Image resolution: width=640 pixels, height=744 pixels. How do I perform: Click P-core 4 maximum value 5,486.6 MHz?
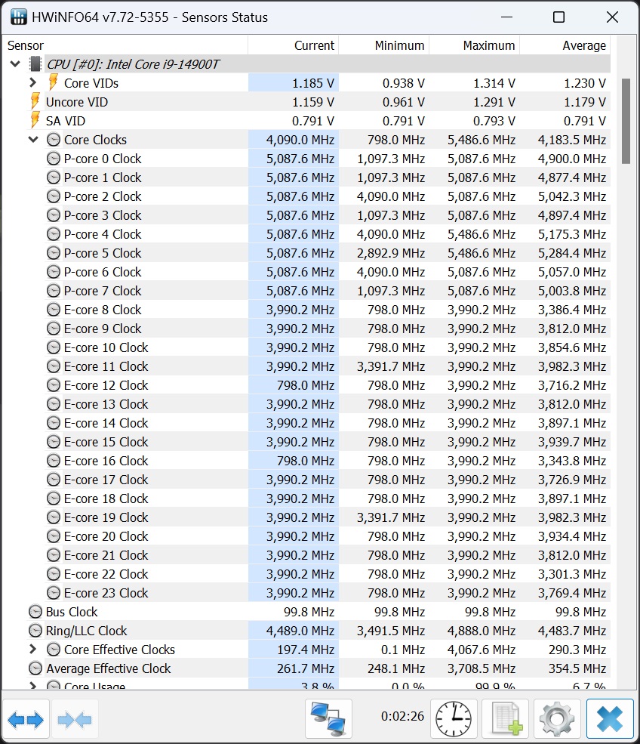click(x=482, y=234)
